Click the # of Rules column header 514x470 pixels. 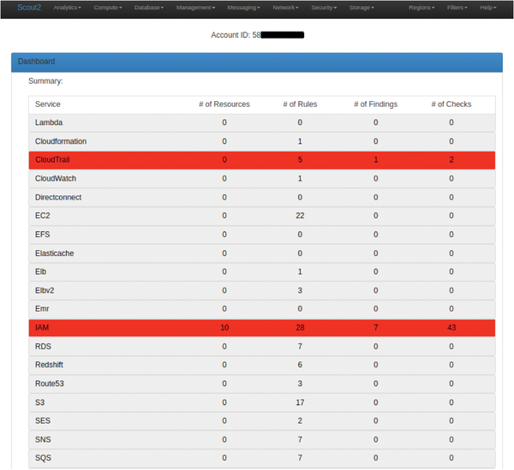click(300, 104)
